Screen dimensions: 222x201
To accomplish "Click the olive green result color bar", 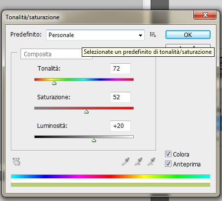I will 111,185.
